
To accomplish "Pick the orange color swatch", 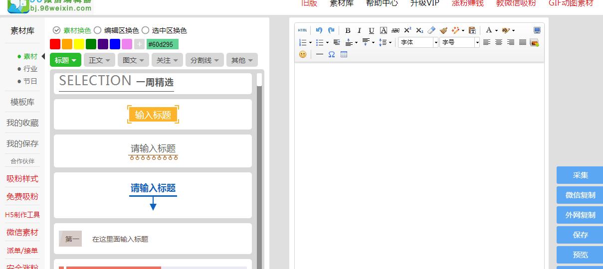I will pyautogui.click(x=67, y=44).
